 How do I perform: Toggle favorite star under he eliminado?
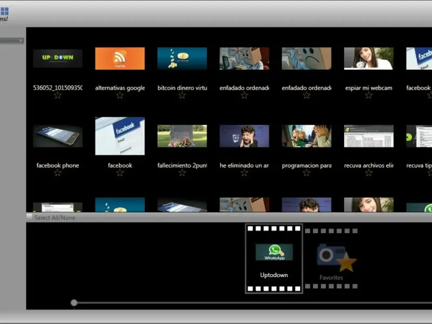[245, 173]
